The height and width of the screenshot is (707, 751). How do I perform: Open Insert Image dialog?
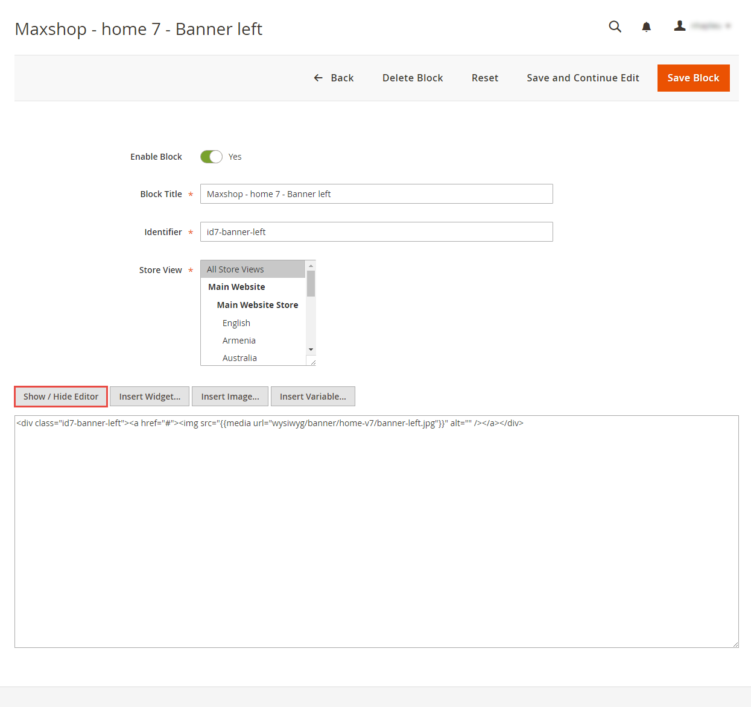230,397
